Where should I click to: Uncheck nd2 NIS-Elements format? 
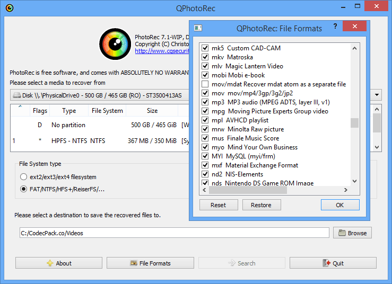205,174
